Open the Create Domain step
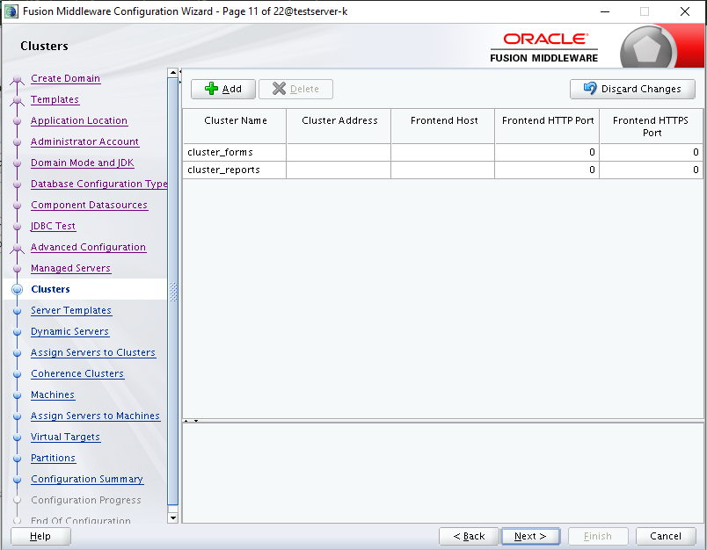Image resolution: width=707 pixels, height=550 pixels. pos(65,78)
